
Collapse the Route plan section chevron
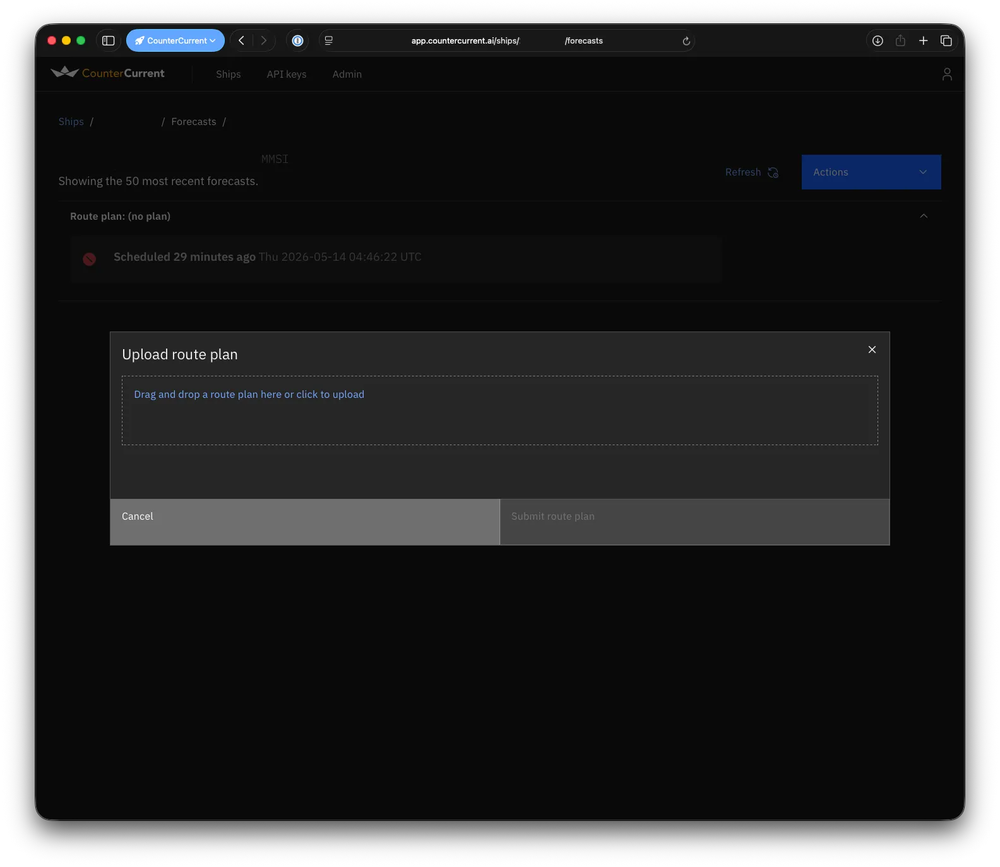coord(924,216)
